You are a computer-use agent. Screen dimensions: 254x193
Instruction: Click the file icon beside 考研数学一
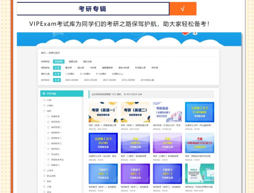click(x=48, y=133)
